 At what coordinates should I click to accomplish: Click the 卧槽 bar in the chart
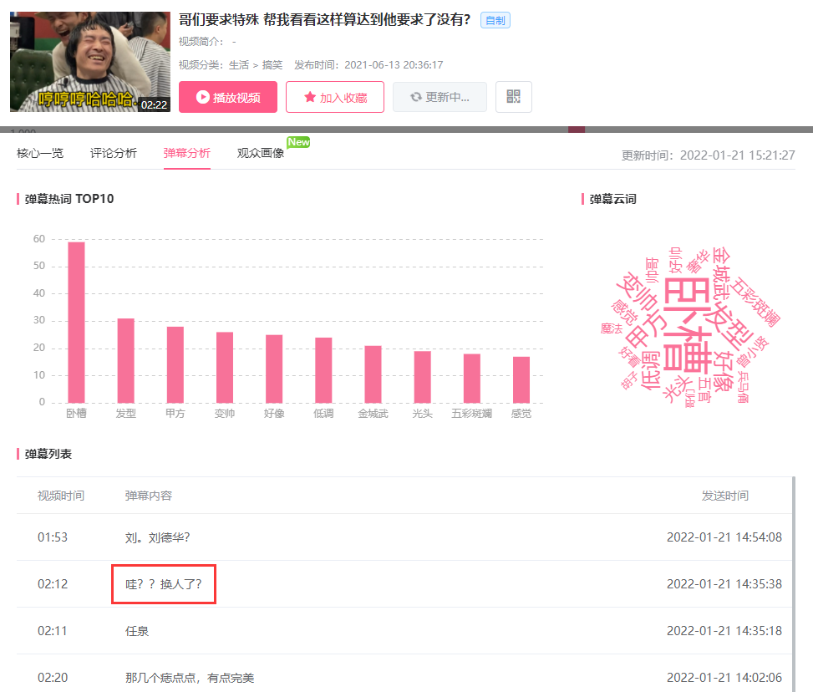coord(76,322)
